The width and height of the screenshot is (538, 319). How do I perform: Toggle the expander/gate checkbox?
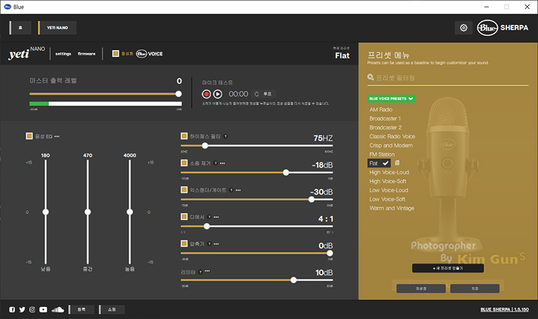[184, 190]
